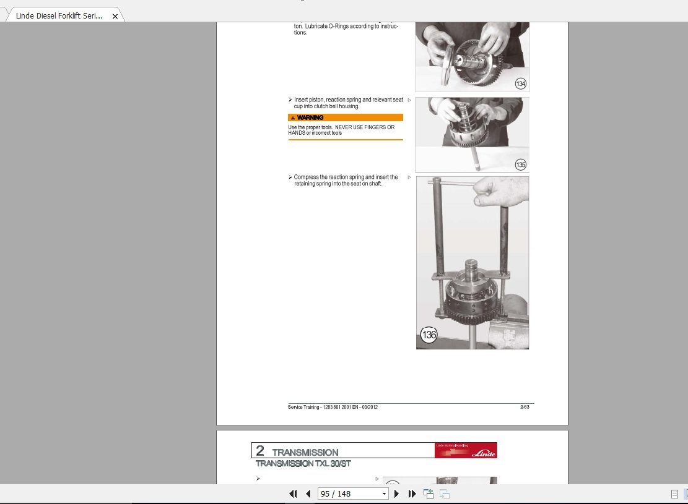Click the 'Service Training – 1283 801 2001' footer
Image resolution: width=688 pixels, height=504 pixels.
[x=333, y=407]
